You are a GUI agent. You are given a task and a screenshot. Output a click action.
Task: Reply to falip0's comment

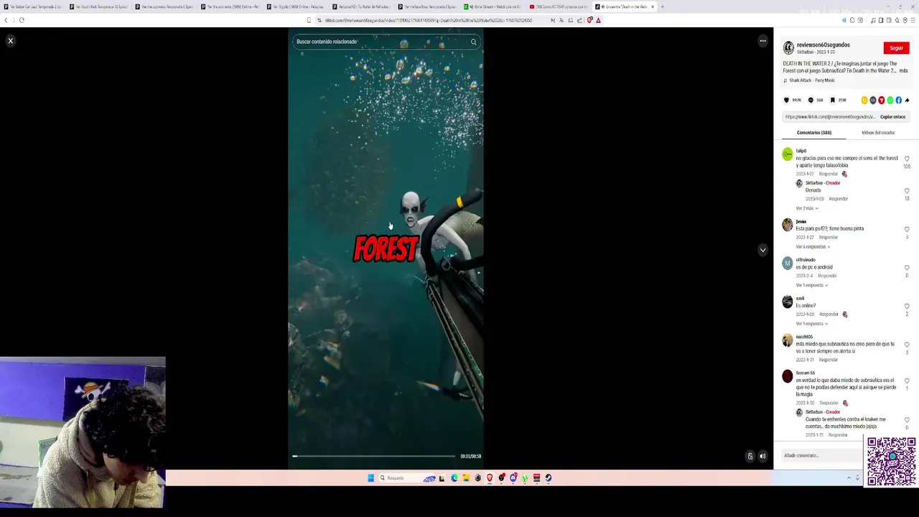coord(829,174)
